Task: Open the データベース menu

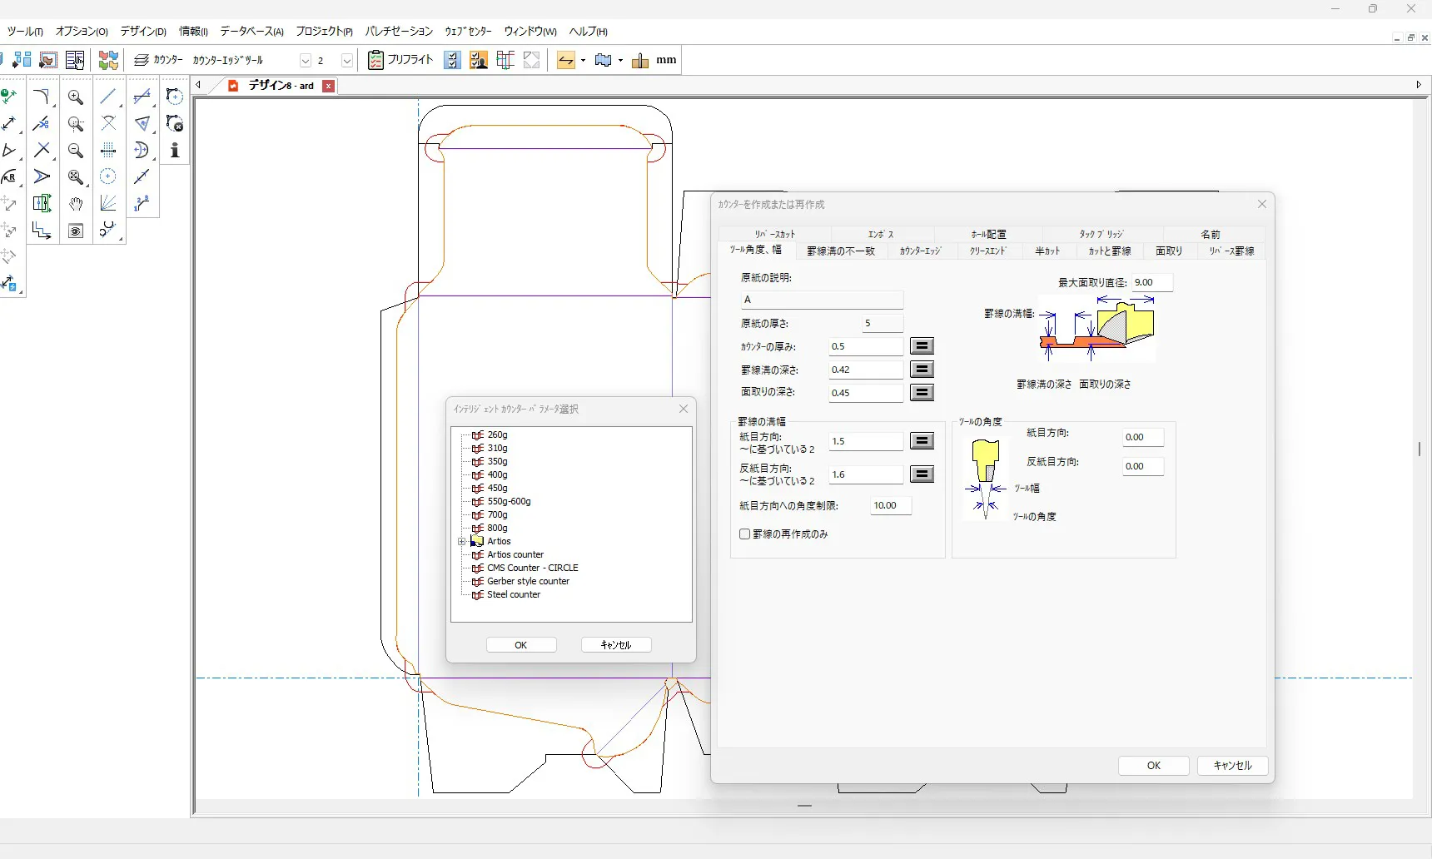Action: tap(251, 32)
